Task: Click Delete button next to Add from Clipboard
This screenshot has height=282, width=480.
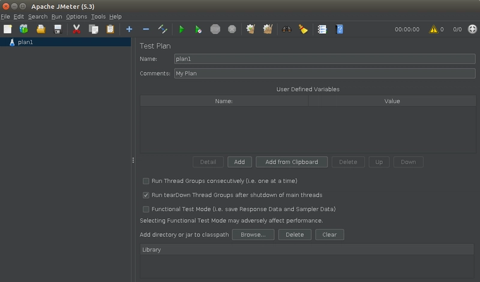Action: point(348,162)
